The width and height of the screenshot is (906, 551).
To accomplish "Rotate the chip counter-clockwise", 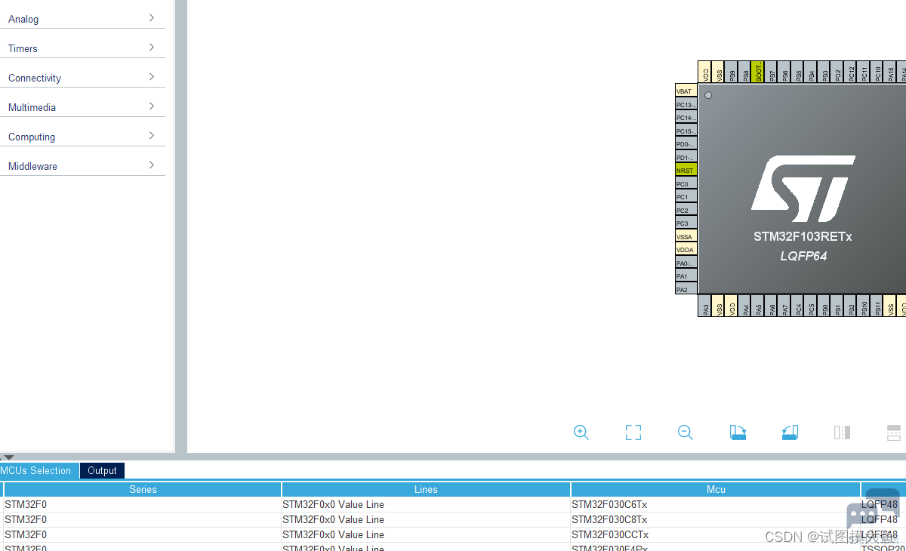I will coord(790,432).
